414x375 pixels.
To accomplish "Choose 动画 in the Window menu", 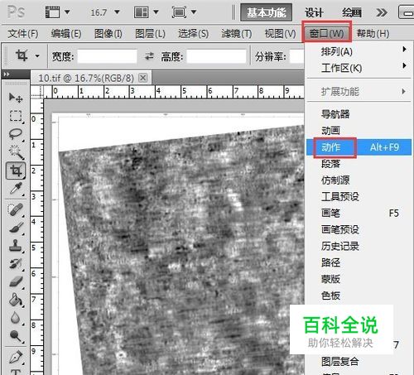I will 359,131.
